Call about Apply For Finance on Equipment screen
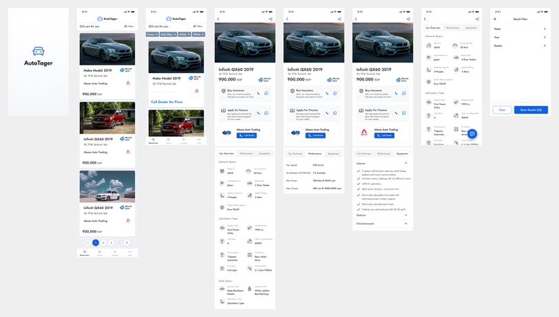Image resolution: width=559 pixels, height=317 pixels. pos(396,113)
